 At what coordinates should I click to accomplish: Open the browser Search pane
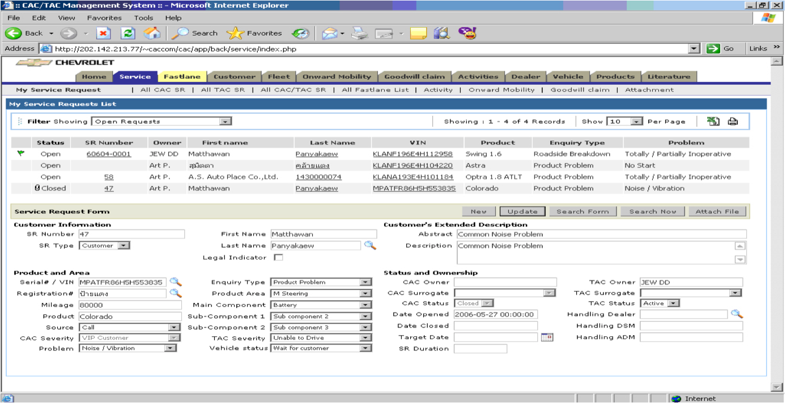coord(195,33)
